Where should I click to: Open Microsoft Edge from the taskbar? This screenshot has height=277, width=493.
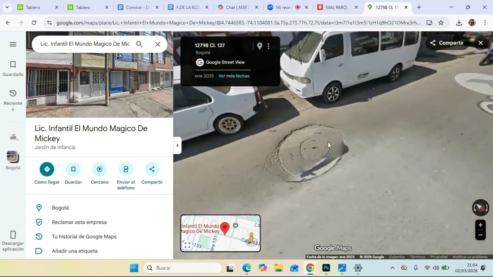pyautogui.click(x=246, y=268)
